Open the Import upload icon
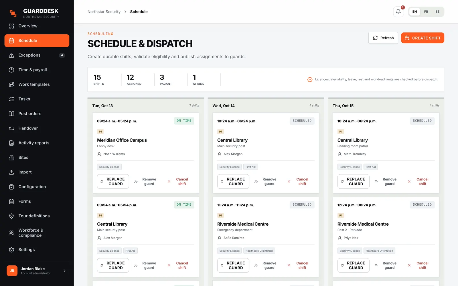The image size is (458, 286). 11,172
